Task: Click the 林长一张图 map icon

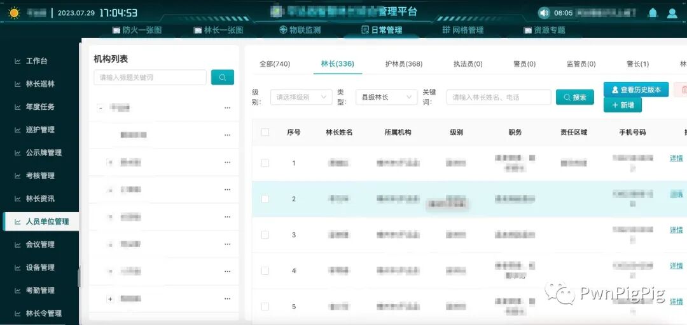Action: pos(198,30)
